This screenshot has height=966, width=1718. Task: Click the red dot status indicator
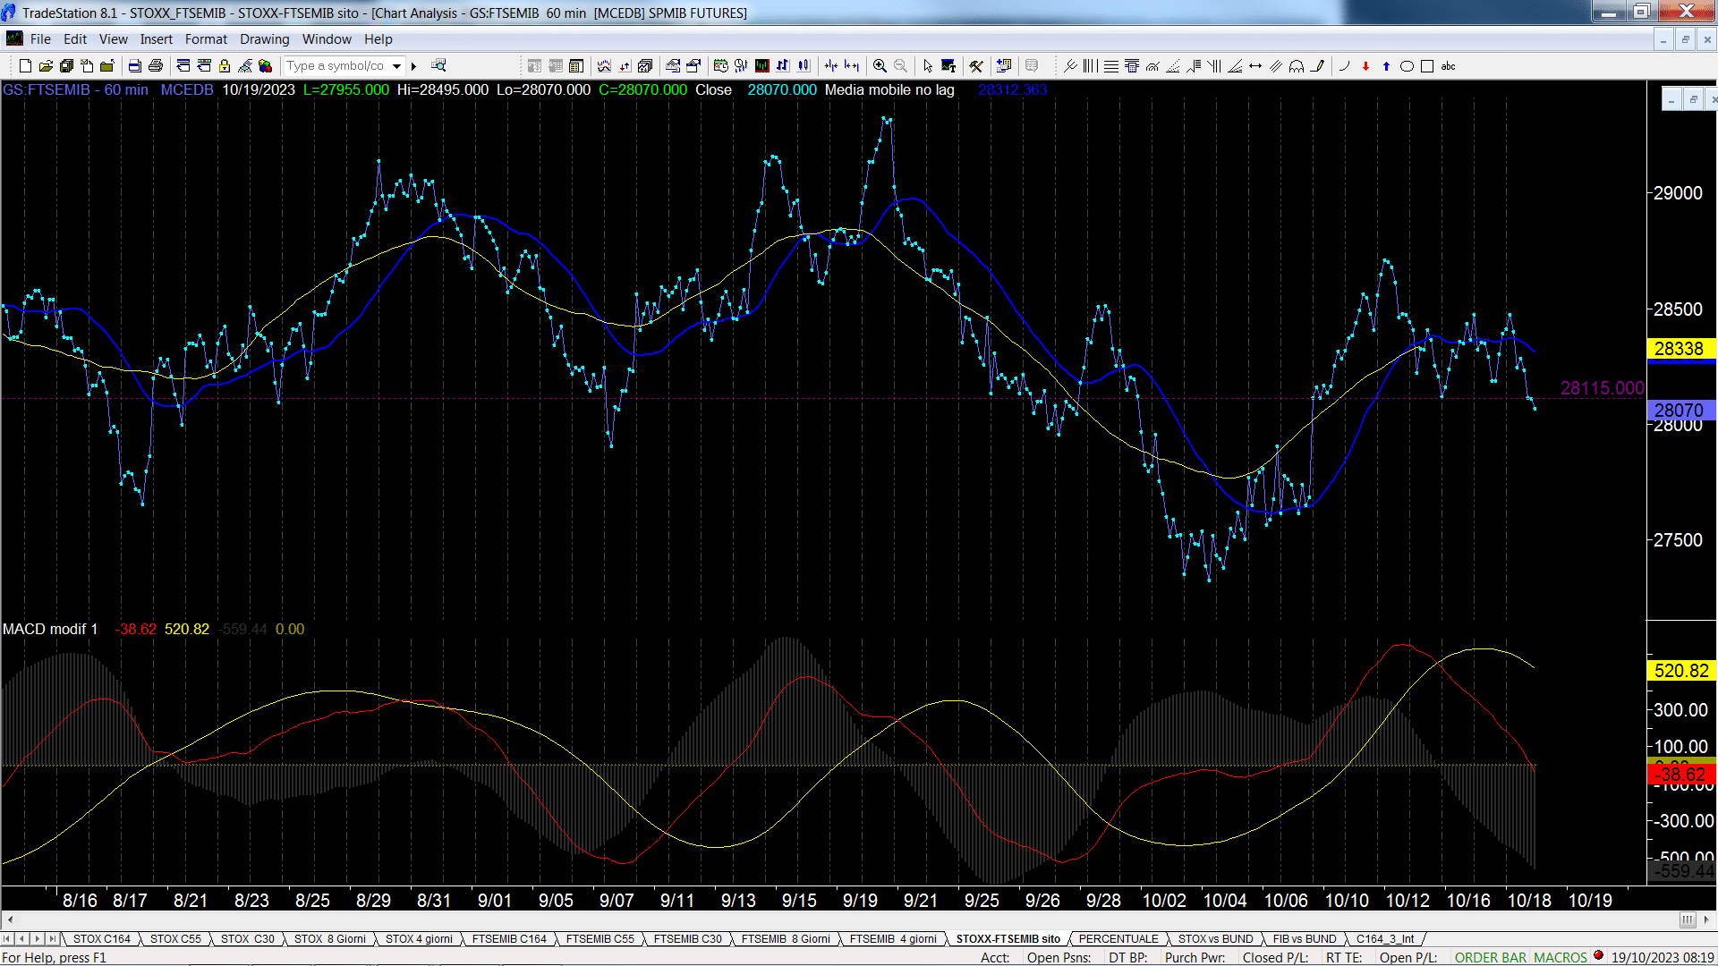pyautogui.click(x=1598, y=955)
